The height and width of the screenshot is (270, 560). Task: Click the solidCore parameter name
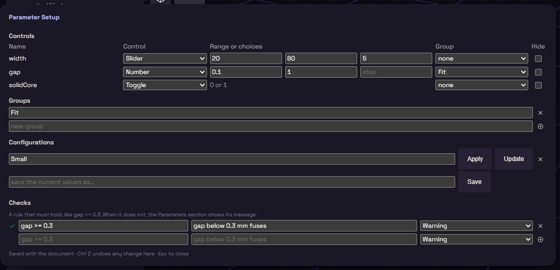click(23, 85)
